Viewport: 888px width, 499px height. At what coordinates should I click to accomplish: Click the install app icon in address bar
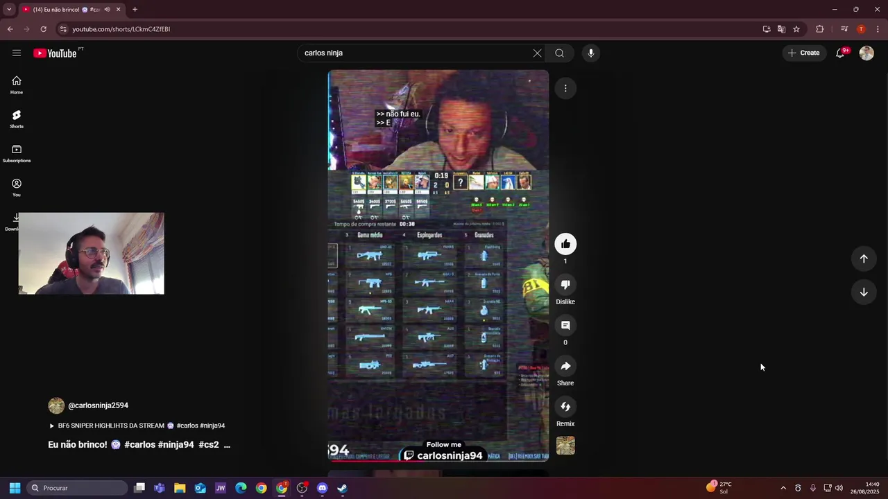pyautogui.click(x=767, y=29)
